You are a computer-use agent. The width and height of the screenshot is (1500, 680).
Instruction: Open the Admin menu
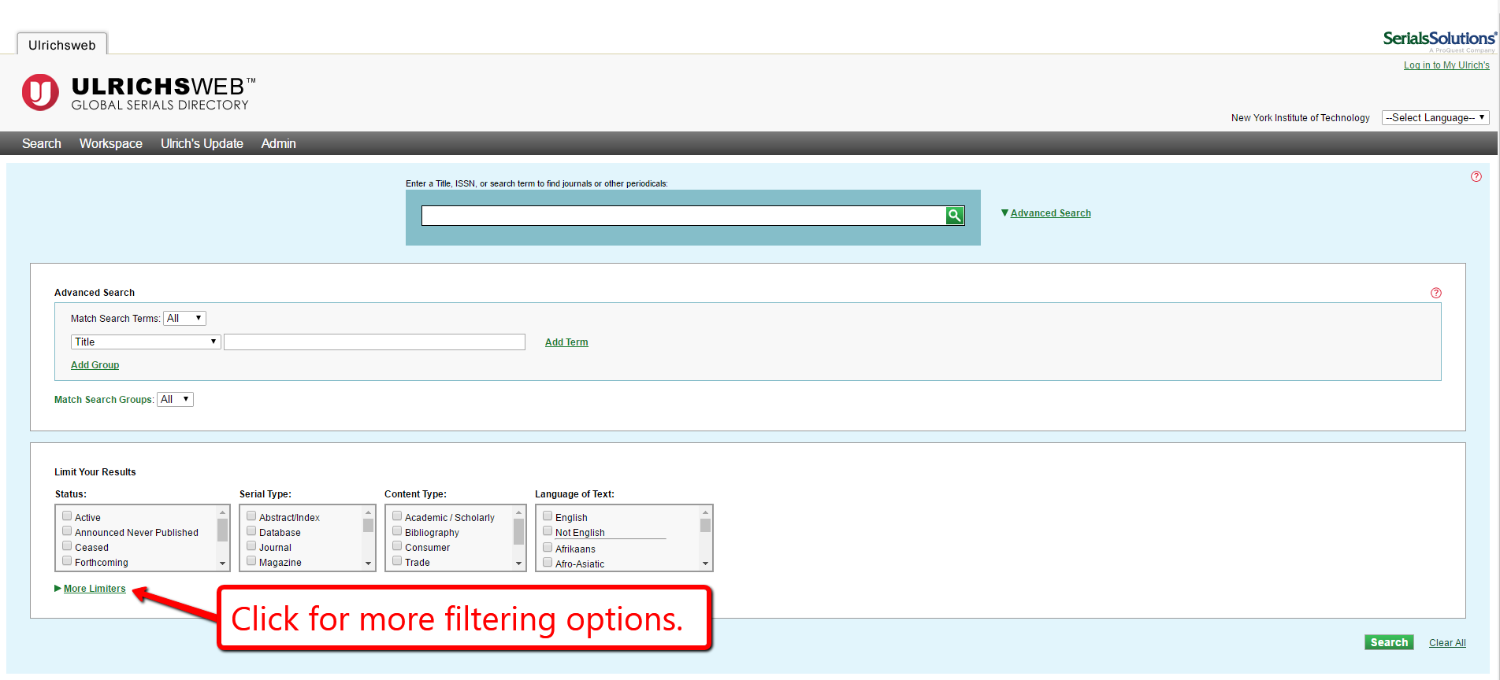279,143
